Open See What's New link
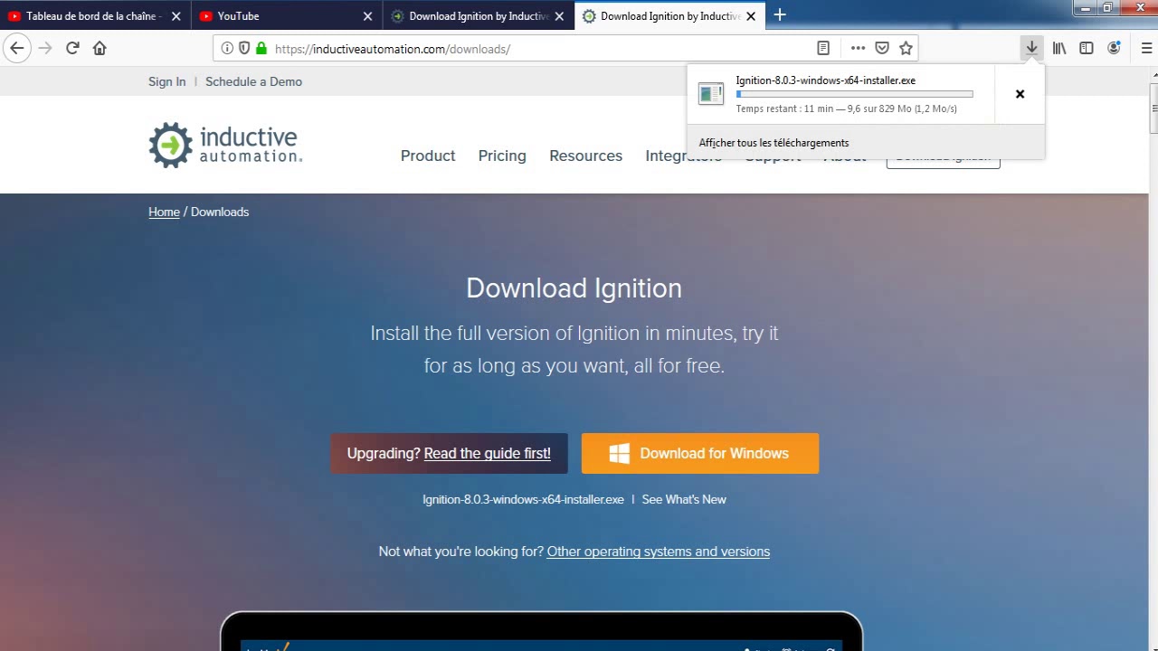The image size is (1158, 651). (x=684, y=499)
